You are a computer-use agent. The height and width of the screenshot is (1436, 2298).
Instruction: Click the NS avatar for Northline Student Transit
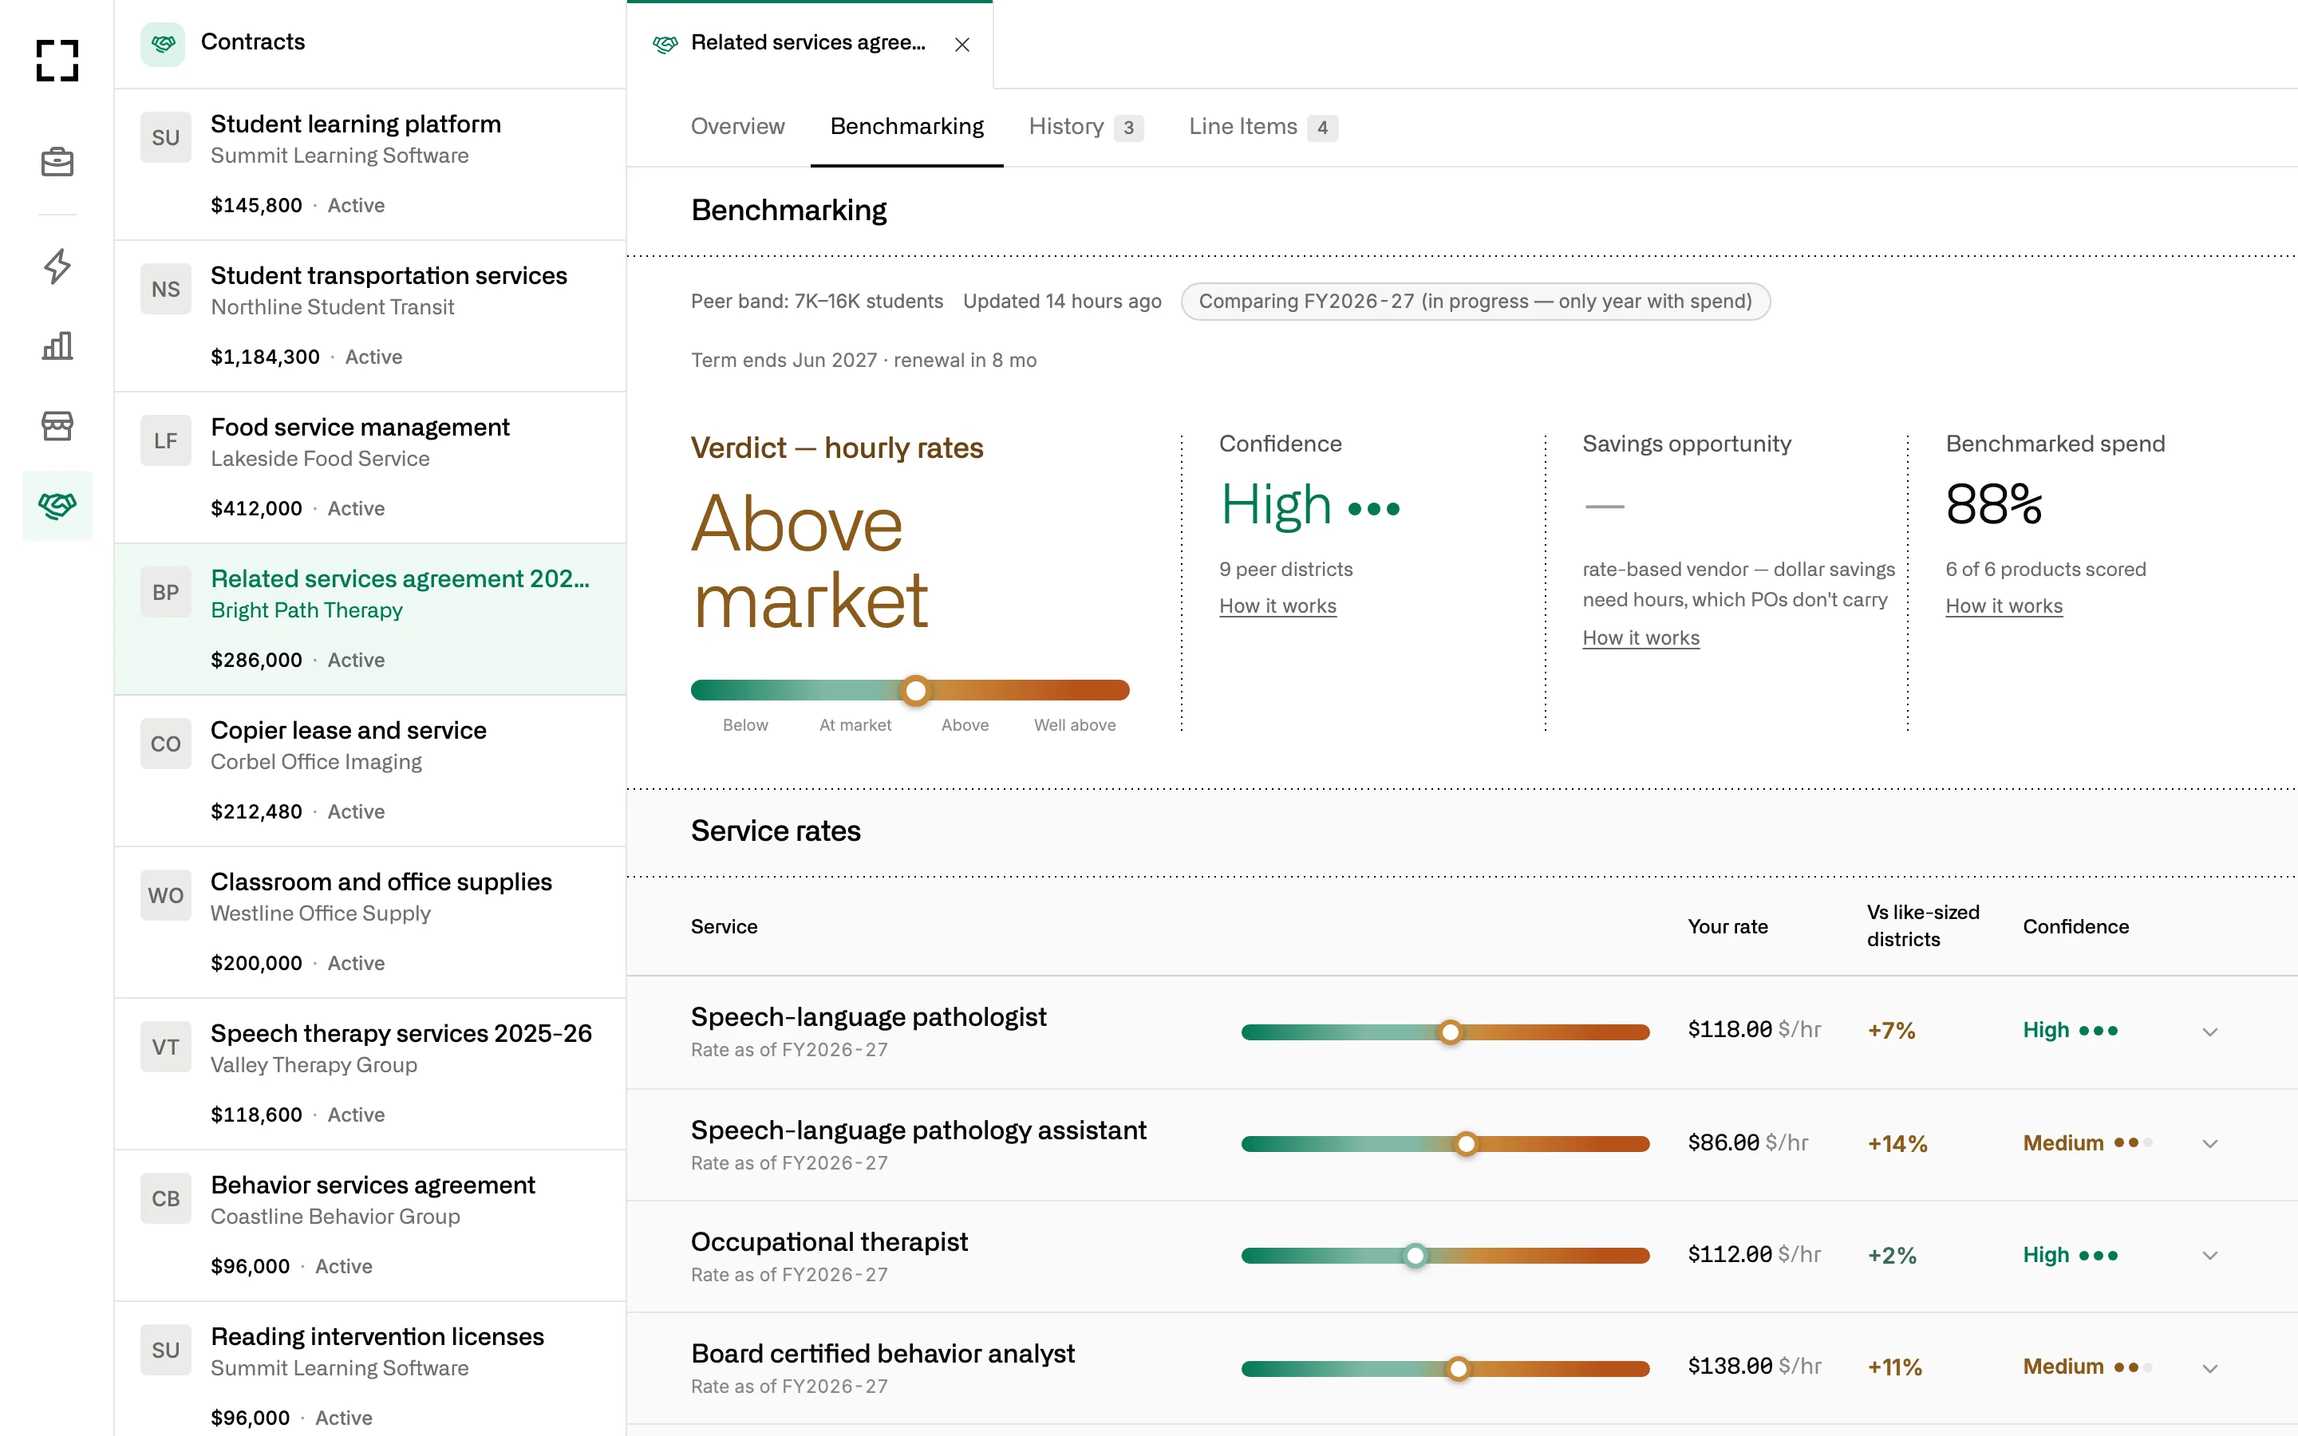tap(165, 290)
